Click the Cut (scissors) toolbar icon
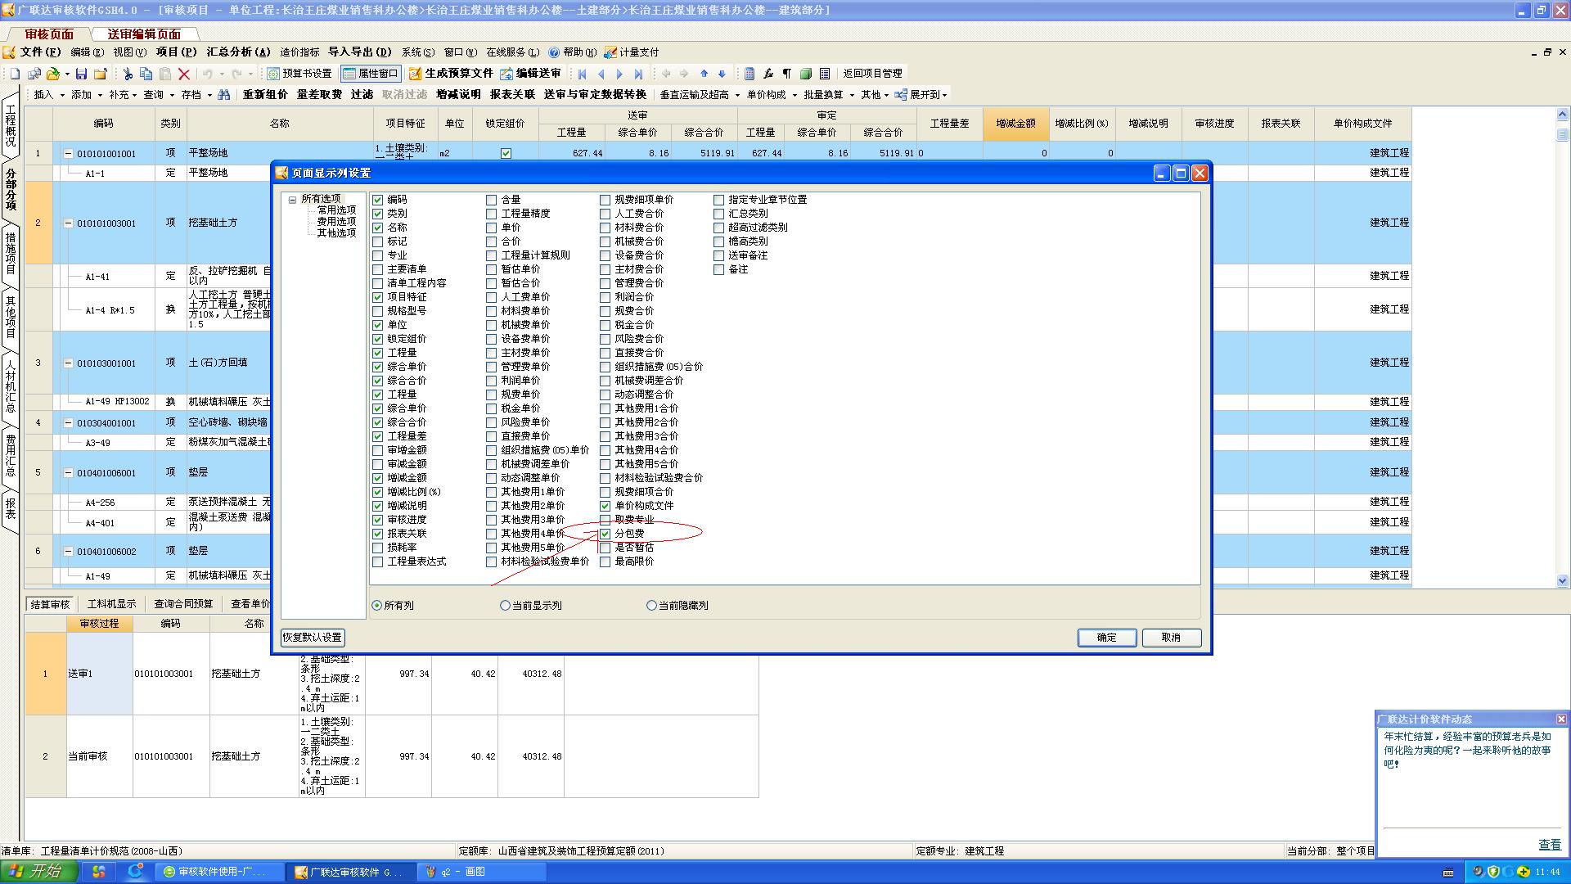 click(128, 74)
